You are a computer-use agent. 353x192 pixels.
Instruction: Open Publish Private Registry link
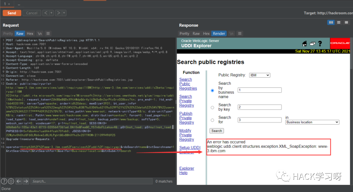tap(186, 118)
